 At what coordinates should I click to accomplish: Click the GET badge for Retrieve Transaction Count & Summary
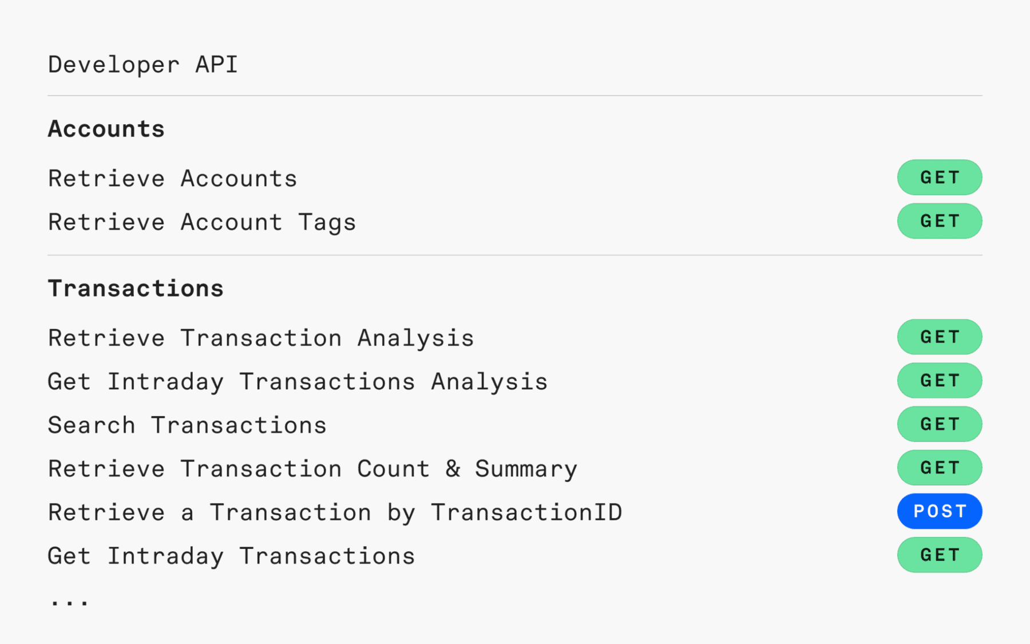939,468
